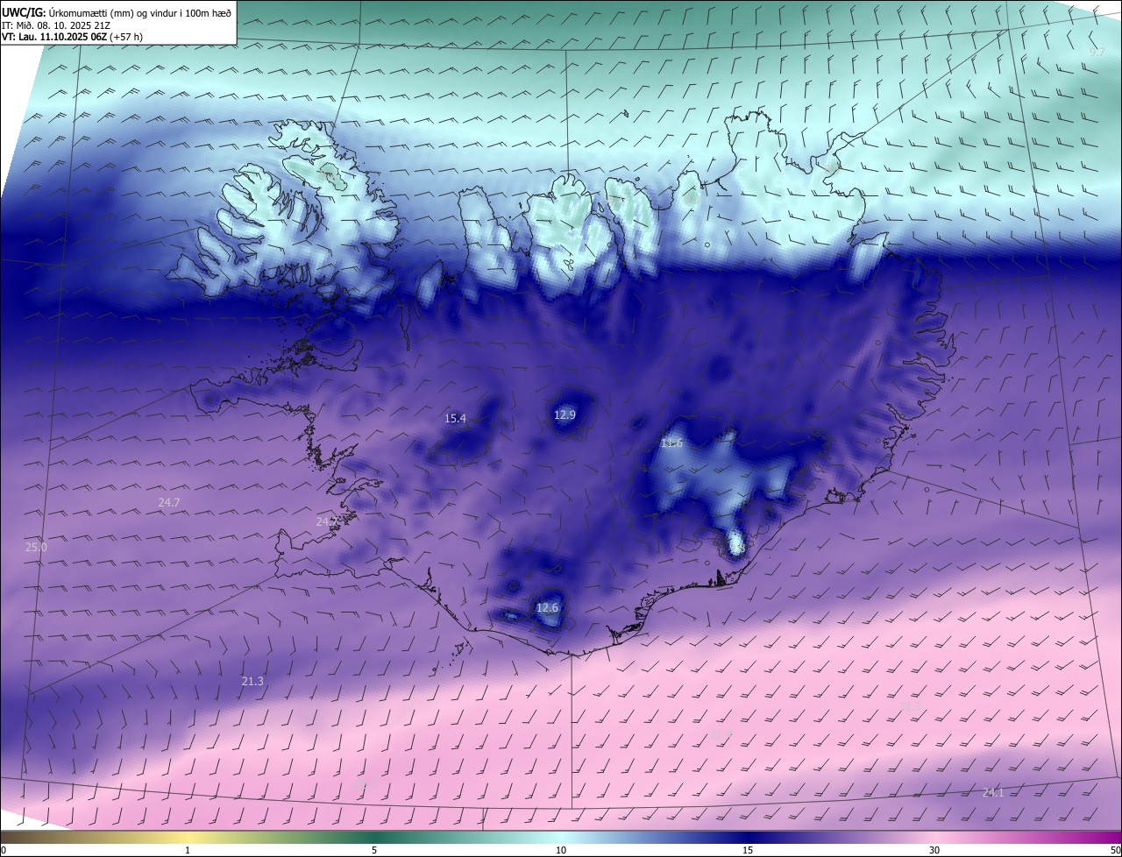This screenshot has height=857, width=1122.
Task: Click the 10 tick on the color scale
Action: pyautogui.click(x=561, y=850)
